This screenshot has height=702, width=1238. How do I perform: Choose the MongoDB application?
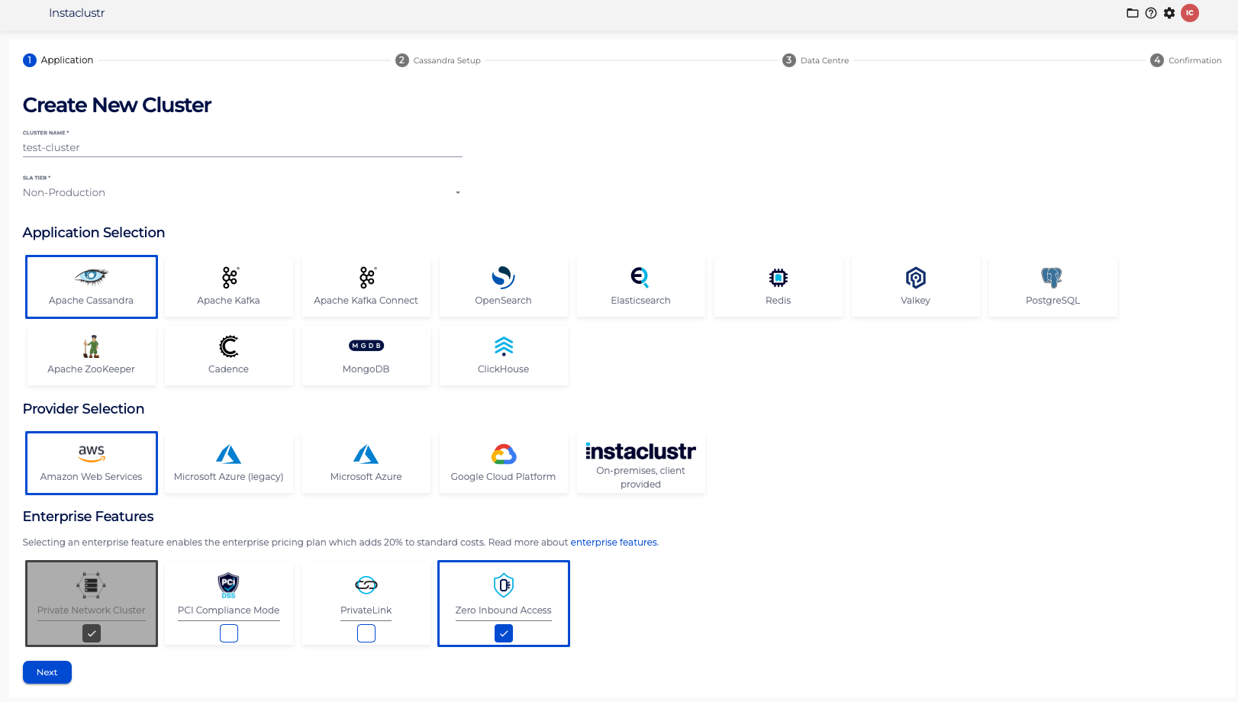point(366,356)
